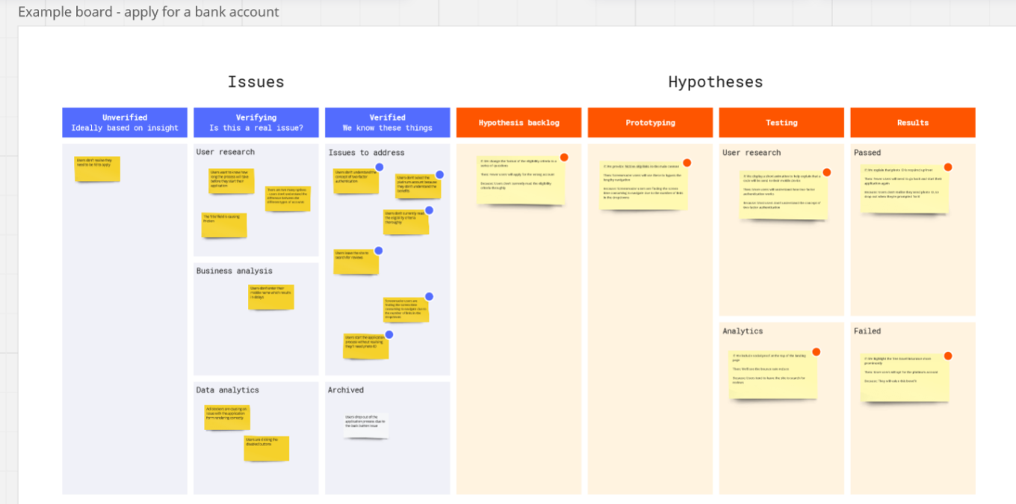Select the yellow sticky note in Unverified column

(97, 169)
